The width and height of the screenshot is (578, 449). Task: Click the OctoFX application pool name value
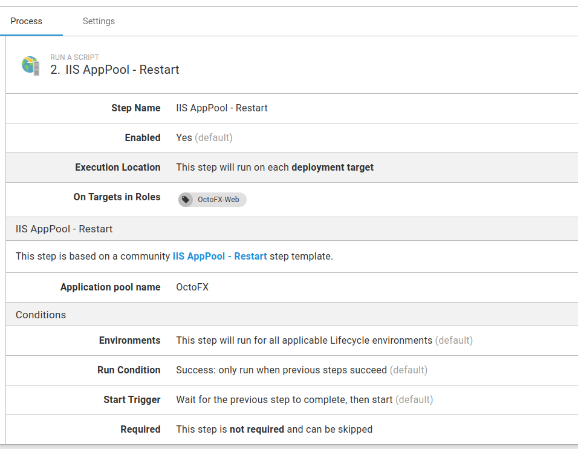click(x=192, y=287)
